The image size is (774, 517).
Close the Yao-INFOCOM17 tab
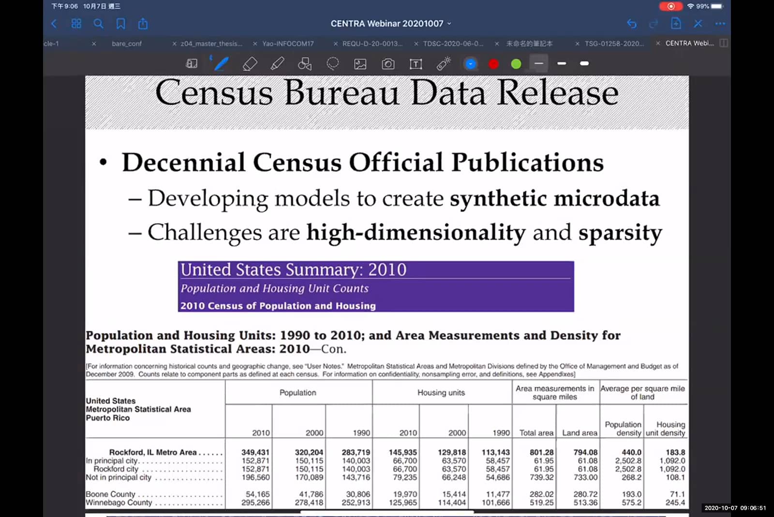point(255,44)
